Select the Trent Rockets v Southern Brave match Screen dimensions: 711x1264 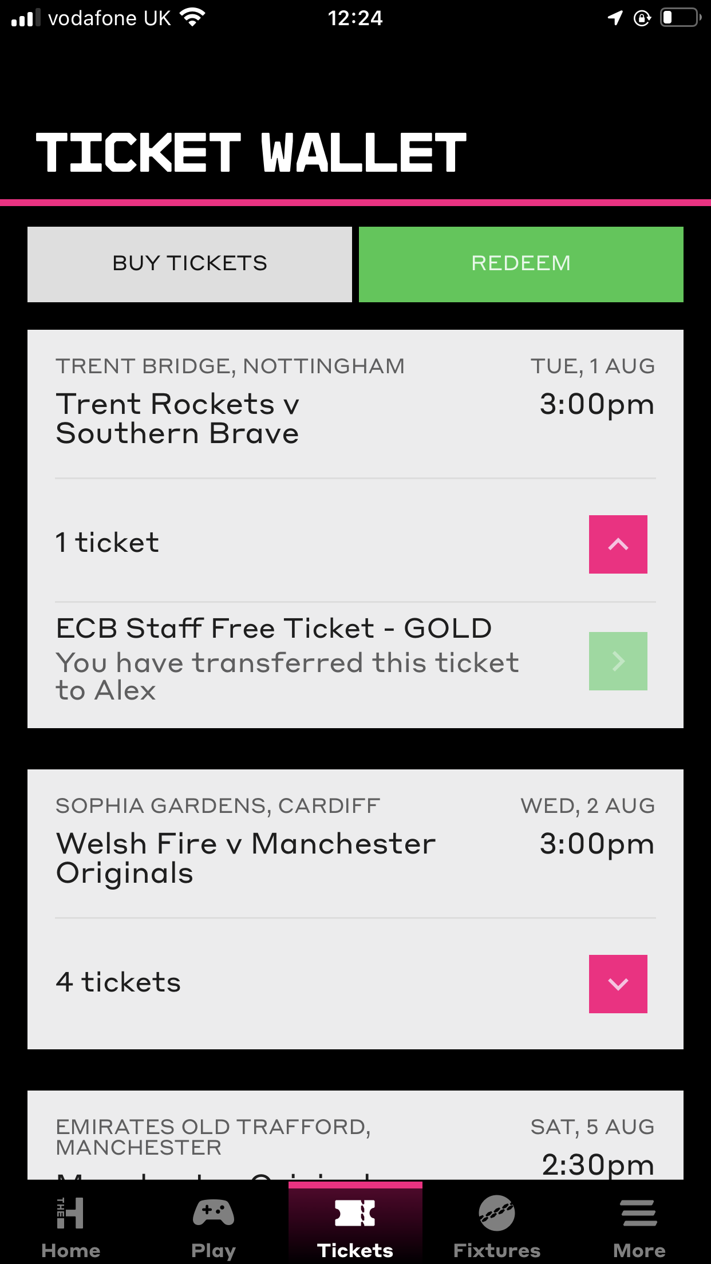click(x=177, y=418)
